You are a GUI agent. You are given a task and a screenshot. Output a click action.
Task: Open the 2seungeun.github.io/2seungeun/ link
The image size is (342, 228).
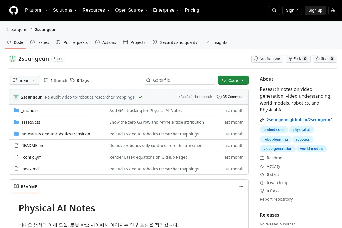click(x=299, y=120)
